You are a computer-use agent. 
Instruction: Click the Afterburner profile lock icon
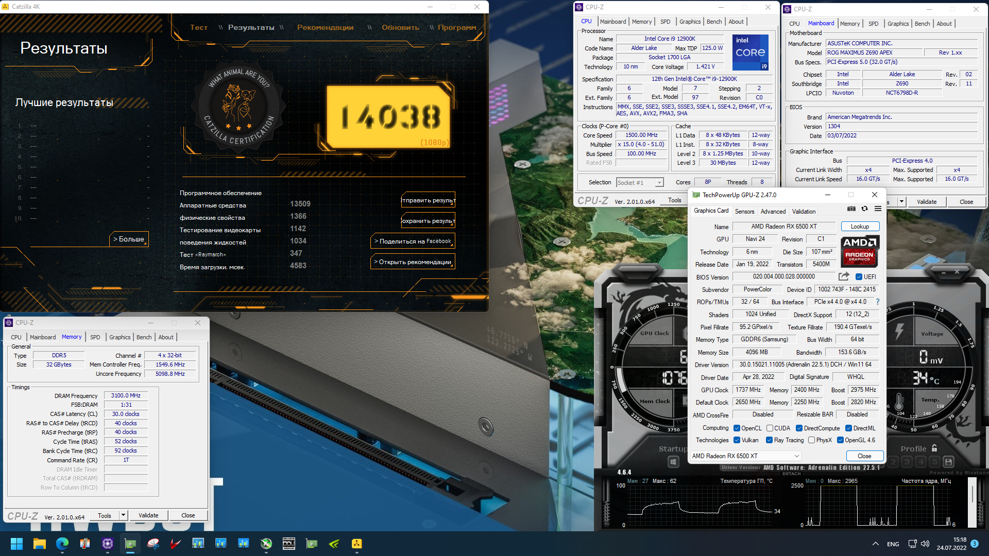coord(934,448)
